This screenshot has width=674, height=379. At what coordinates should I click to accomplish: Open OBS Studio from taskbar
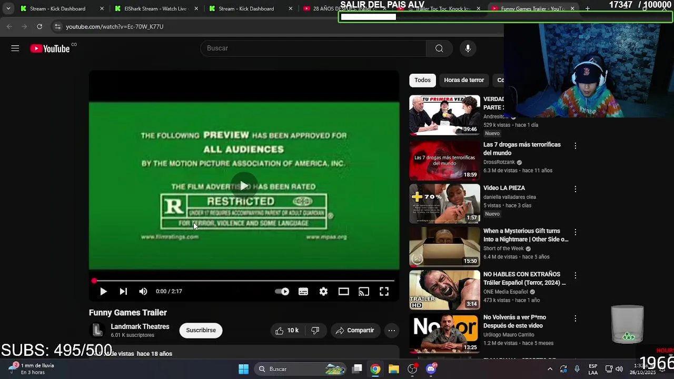[x=412, y=369]
